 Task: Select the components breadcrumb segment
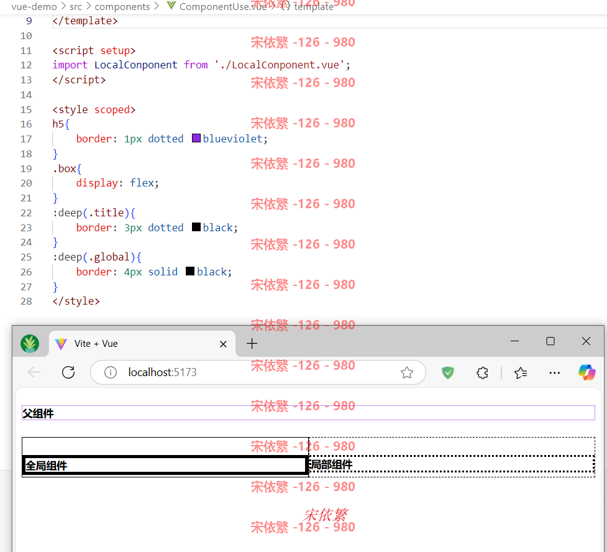(122, 7)
